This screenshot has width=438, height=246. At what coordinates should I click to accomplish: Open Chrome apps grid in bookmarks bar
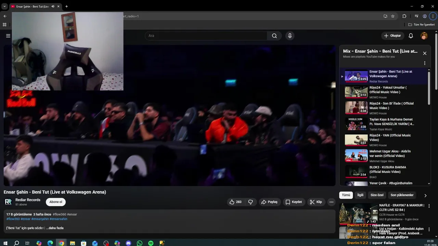(x=4, y=25)
